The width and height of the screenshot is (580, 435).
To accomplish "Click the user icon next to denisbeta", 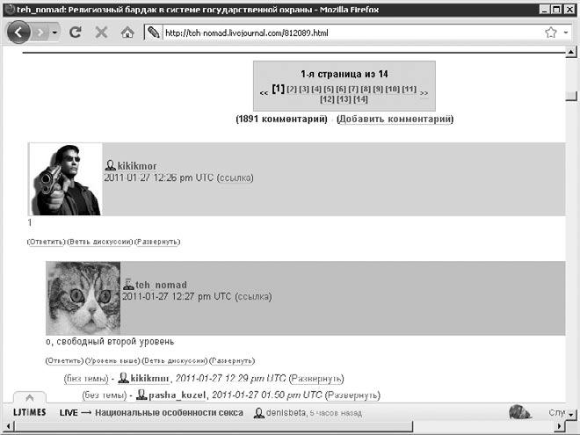I will (259, 412).
